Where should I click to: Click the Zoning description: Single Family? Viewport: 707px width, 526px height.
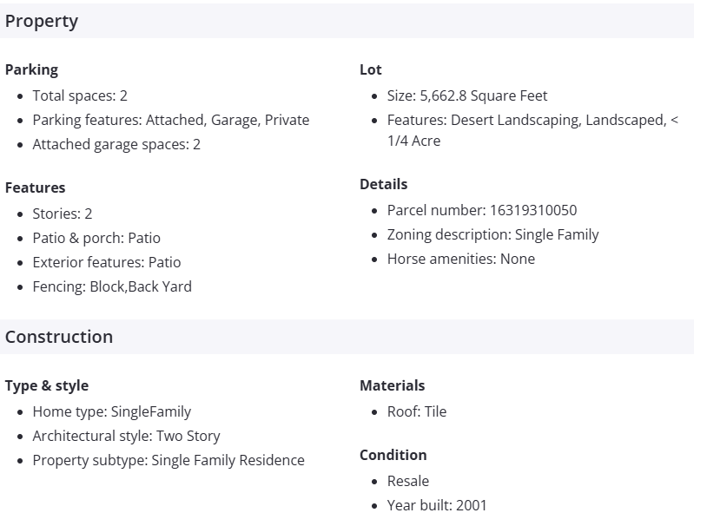pos(492,234)
